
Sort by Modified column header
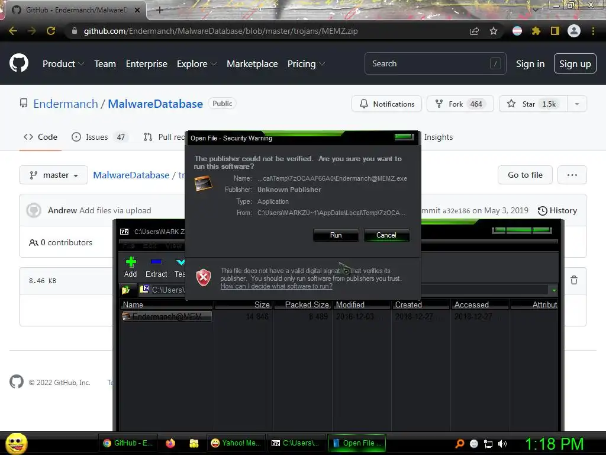(362, 305)
